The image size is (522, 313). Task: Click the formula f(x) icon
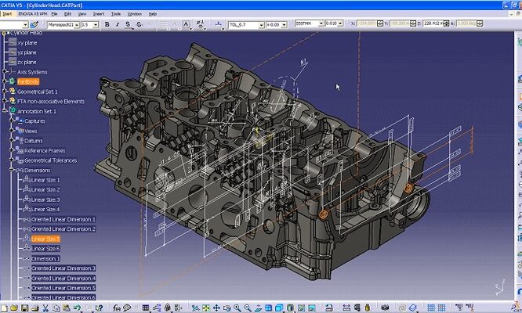(117, 308)
